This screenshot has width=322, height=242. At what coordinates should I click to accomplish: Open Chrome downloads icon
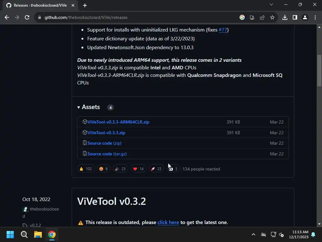pyautogui.click(x=285, y=18)
